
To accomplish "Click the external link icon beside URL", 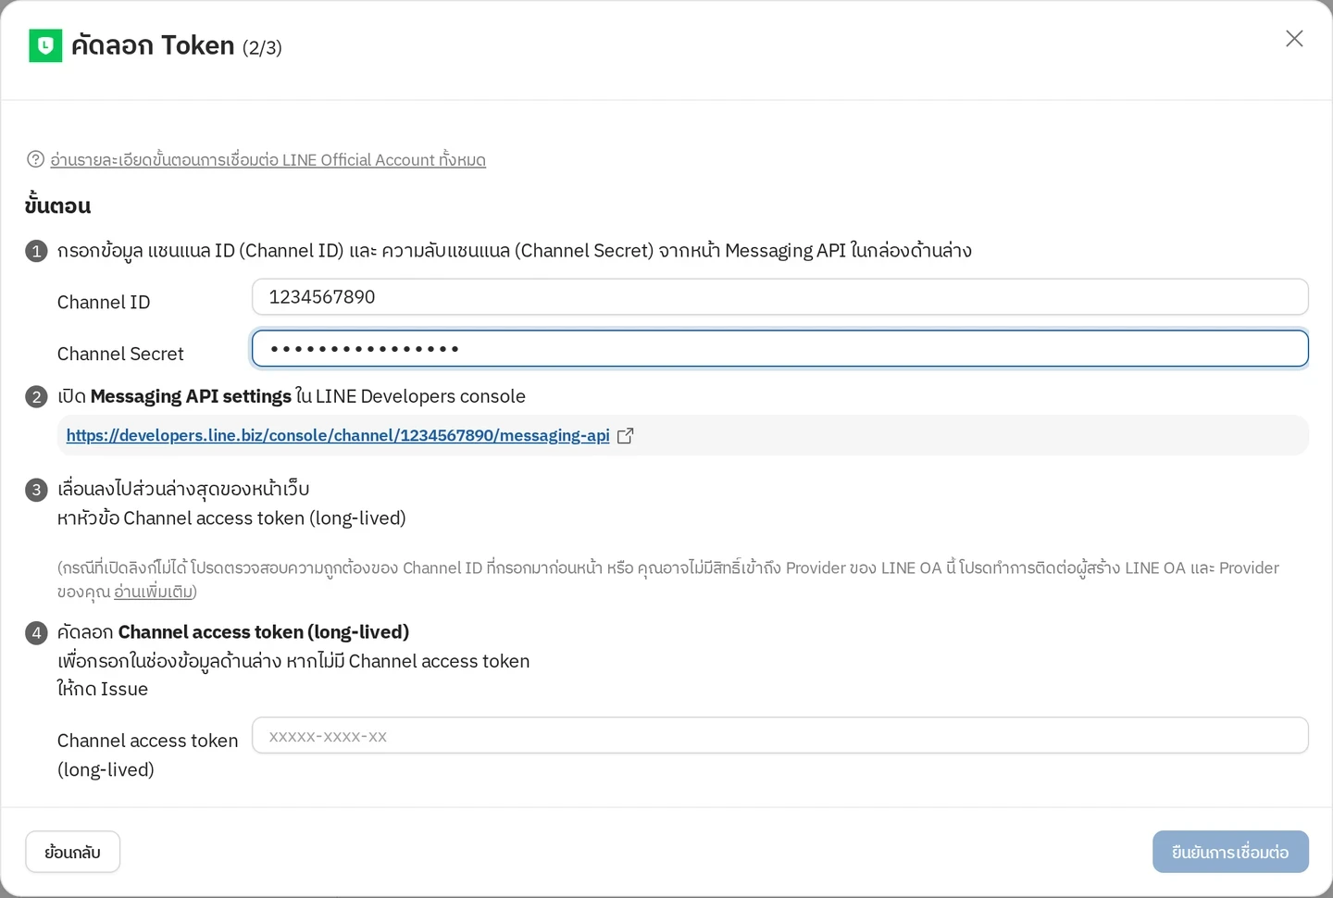I will tap(626, 435).
